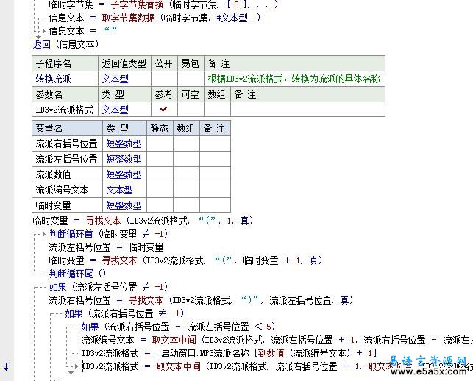Click 如果 (流派右括号位置 ≠ -1) statement
The height and width of the screenshot is (381, 473).
click(124, 313)
